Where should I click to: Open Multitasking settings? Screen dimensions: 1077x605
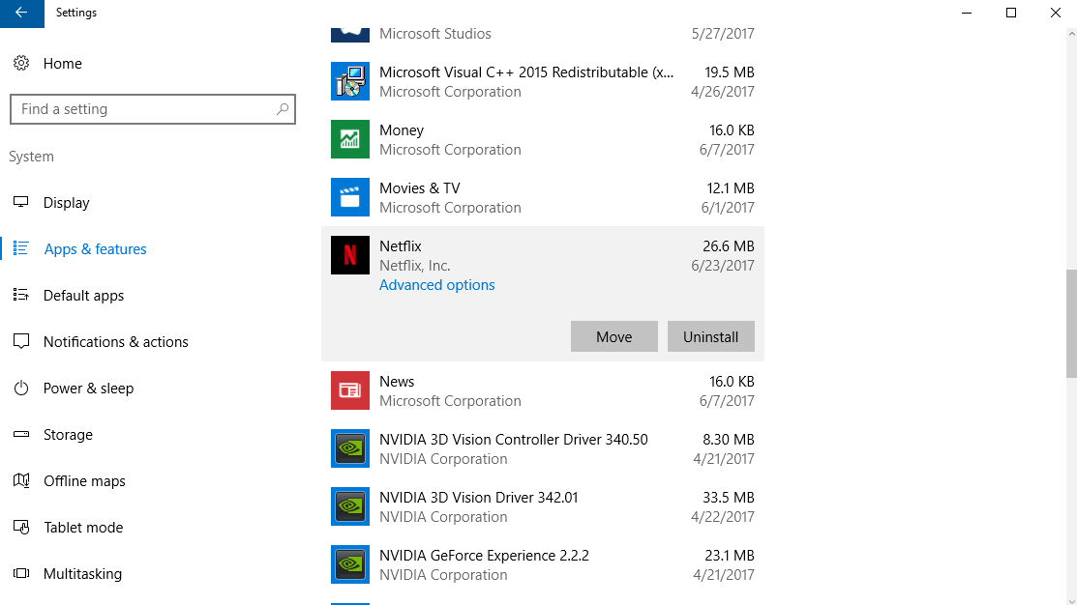tap(82, 573)
